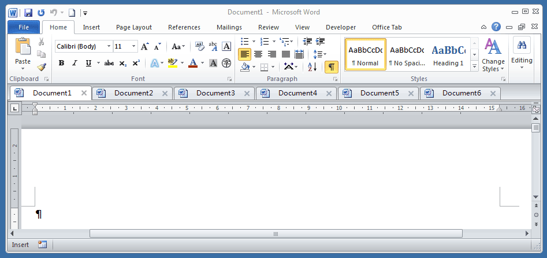Apply Character Shading icon

click(213, 63)
